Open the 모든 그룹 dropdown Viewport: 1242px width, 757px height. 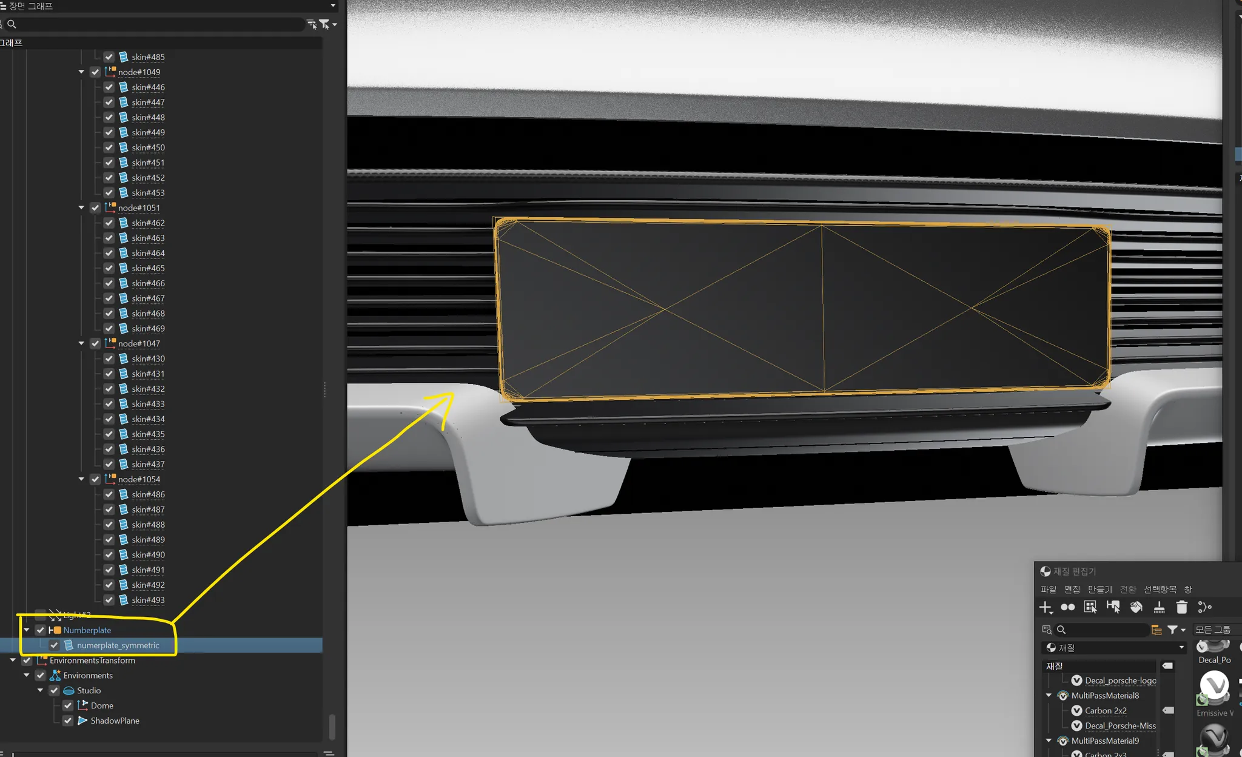[1216, 630]
